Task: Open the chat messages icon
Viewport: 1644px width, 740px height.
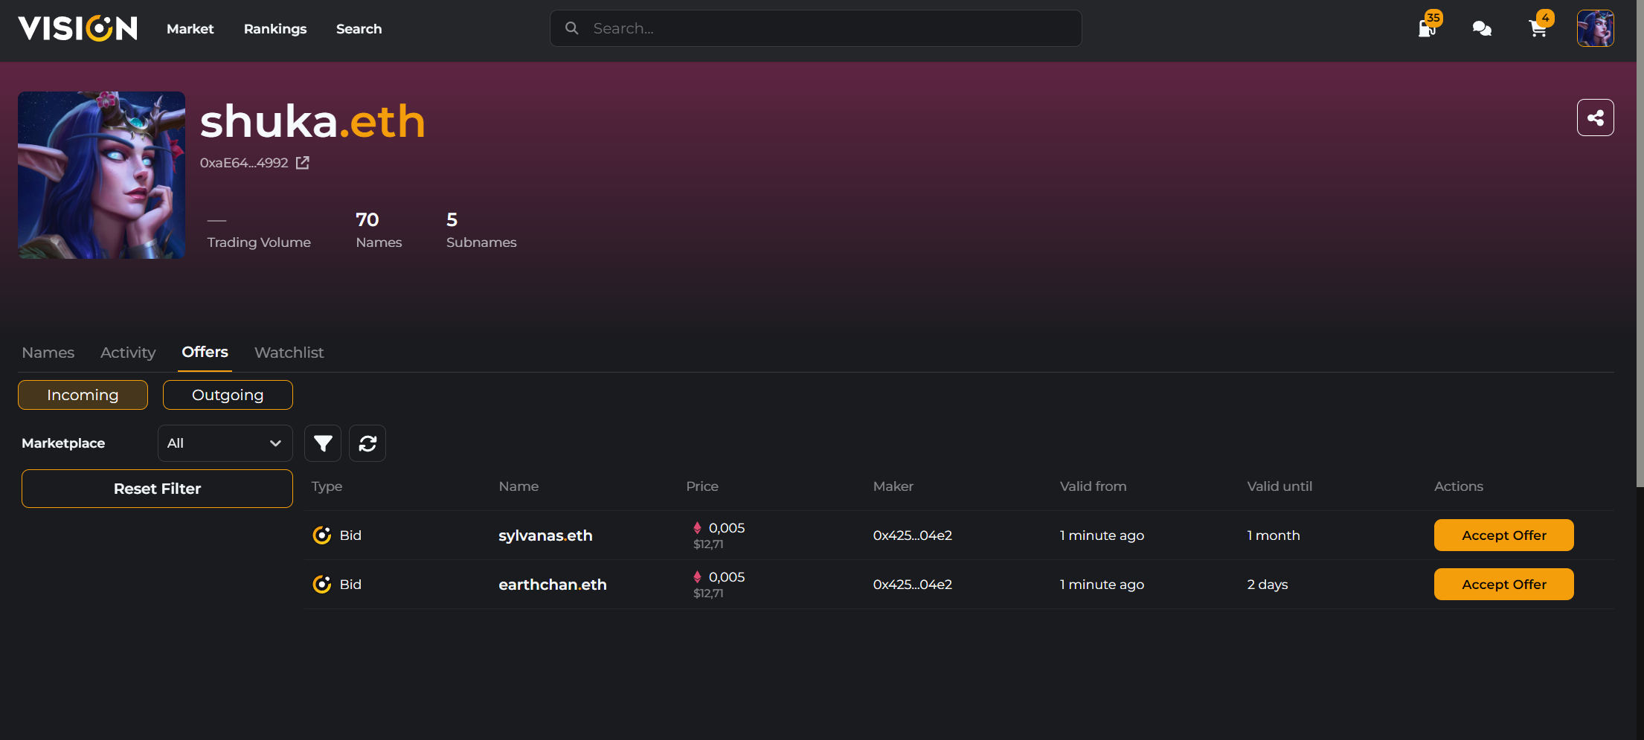Action: 1482,28
